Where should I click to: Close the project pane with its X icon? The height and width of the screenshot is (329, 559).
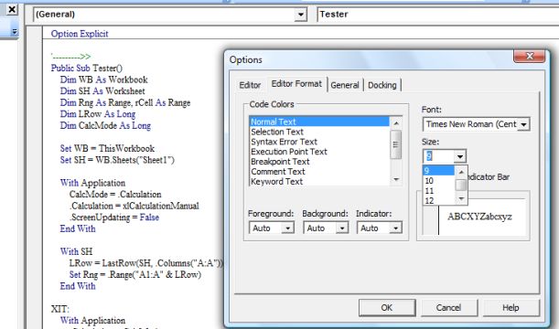pos(12,9)
